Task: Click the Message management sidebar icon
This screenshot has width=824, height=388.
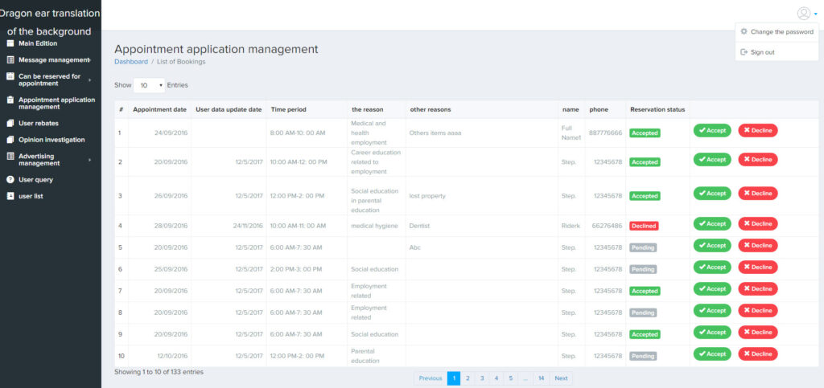Action: [x=10, y=59]
